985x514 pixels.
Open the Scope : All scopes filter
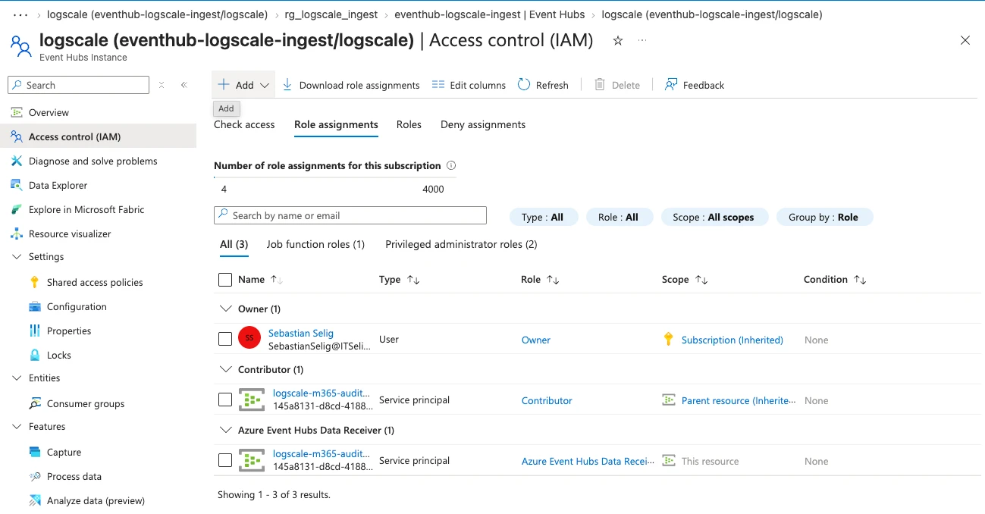pos(714,217)
